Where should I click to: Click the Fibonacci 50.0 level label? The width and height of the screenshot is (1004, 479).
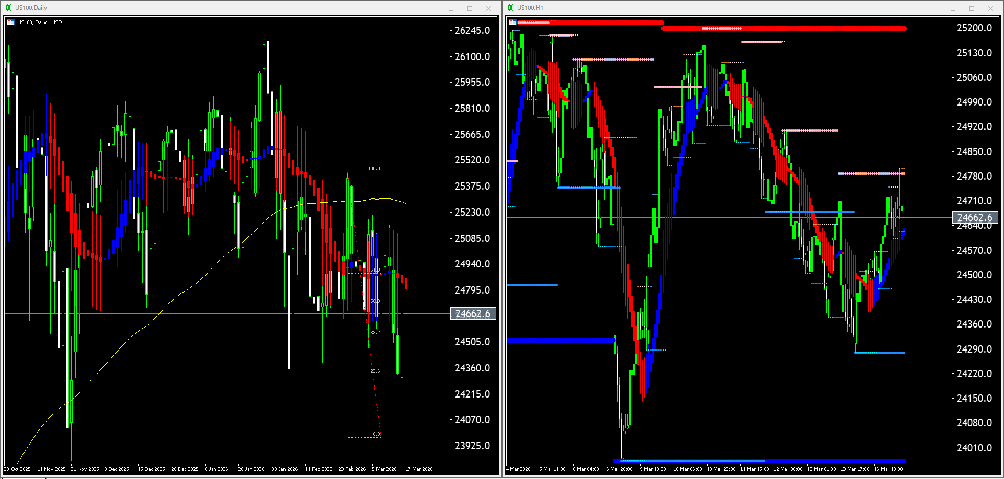(375, 301)
